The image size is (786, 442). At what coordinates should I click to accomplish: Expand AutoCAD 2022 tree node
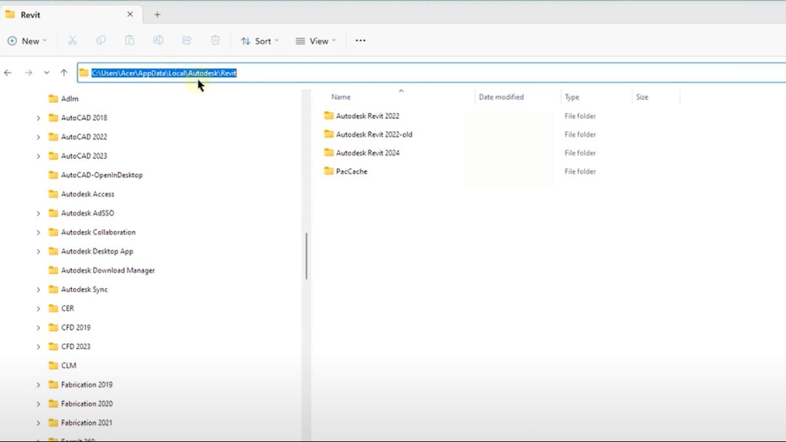pos(38,137)
